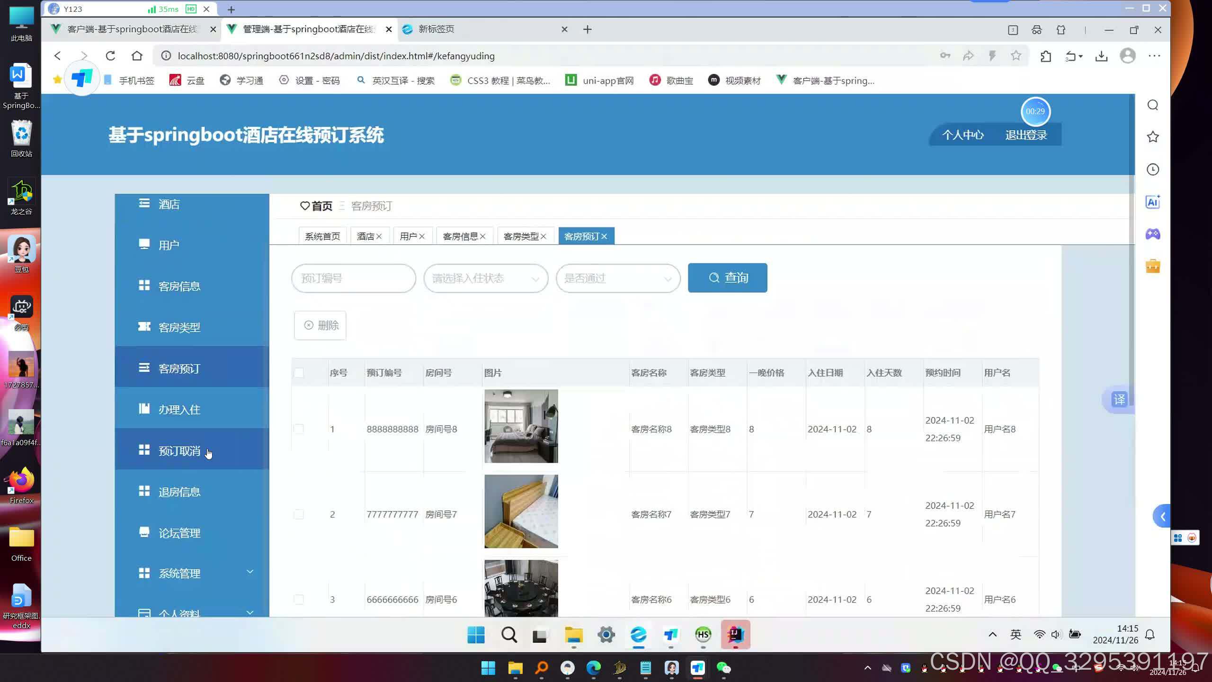This screenshot has width=1212, height=682.
Task: Check the row 7777777777 checkbox
Action: click(299, 514)
